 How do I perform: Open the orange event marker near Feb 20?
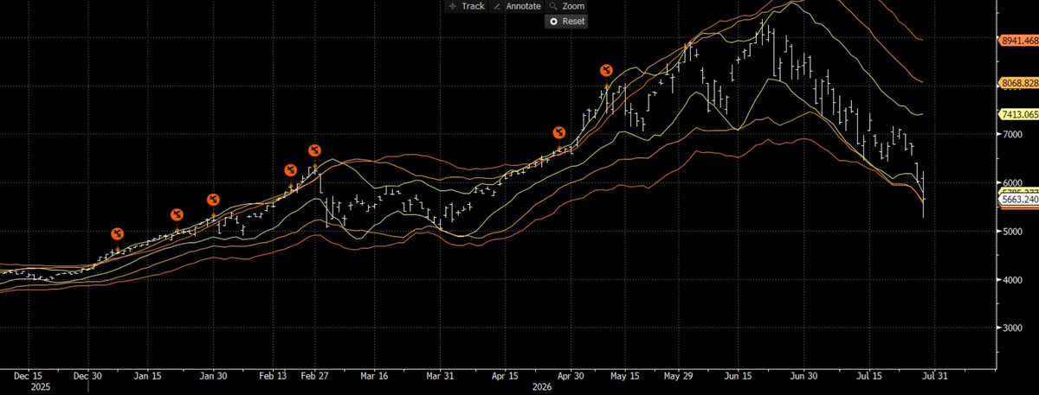click(x=291, y=170)
